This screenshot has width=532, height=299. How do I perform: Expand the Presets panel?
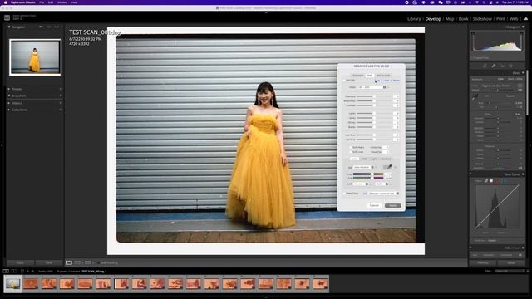(x=9, y=89)
